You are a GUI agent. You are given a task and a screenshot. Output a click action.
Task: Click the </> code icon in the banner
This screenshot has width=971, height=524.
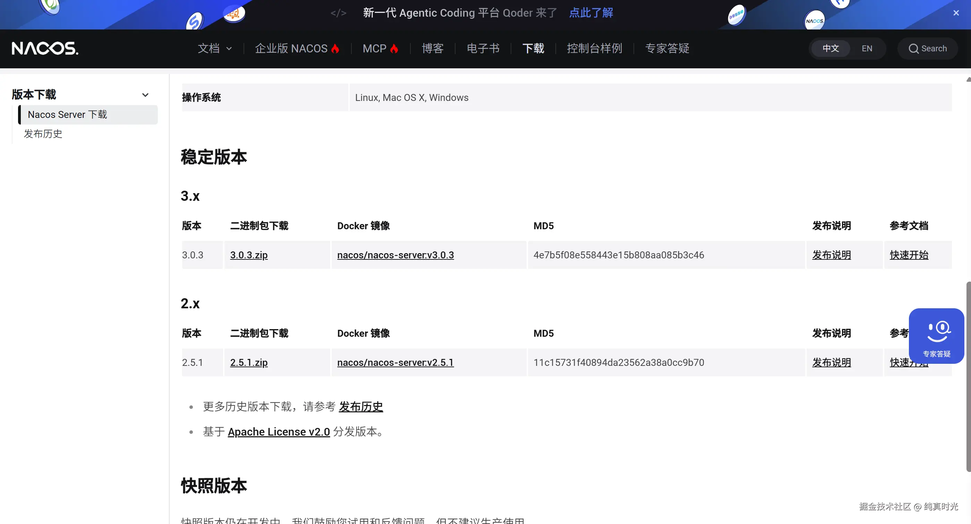pos(338,12)
